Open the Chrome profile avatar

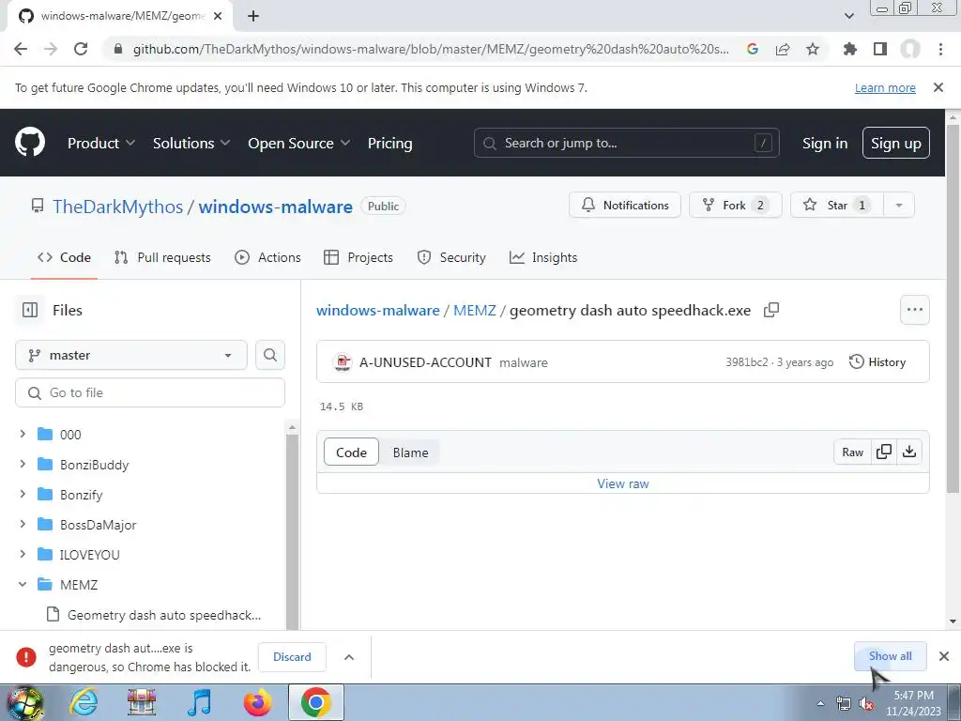tap(910, 49)
